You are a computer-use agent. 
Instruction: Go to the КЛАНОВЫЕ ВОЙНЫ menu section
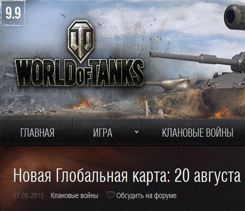(x=198, y=133)
